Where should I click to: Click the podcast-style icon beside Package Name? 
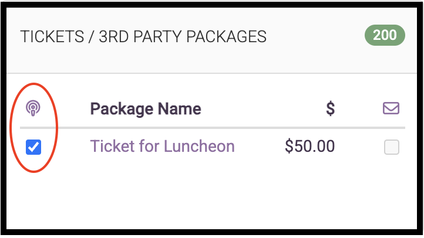click(x=33, y=108)
